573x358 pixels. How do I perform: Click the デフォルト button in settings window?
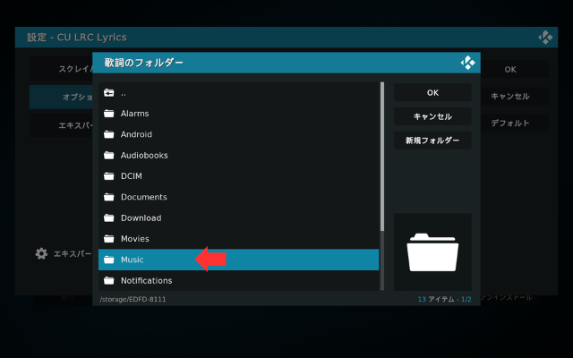tap(510, 123)
